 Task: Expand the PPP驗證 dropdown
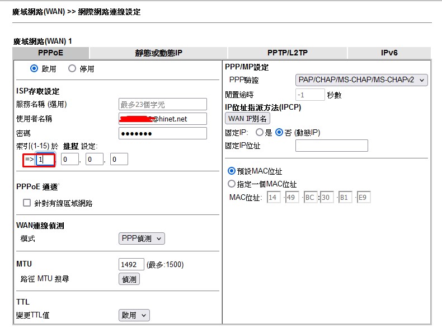coord(361,80)
